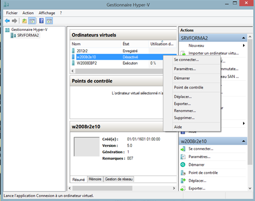Click the w2008r2e10 row machine icon

click(73, 57)
